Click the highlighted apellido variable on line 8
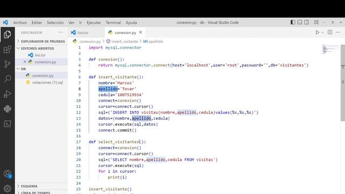Viewport: 345px width, 194px height. pyautogui.click(x=108, y=89)
